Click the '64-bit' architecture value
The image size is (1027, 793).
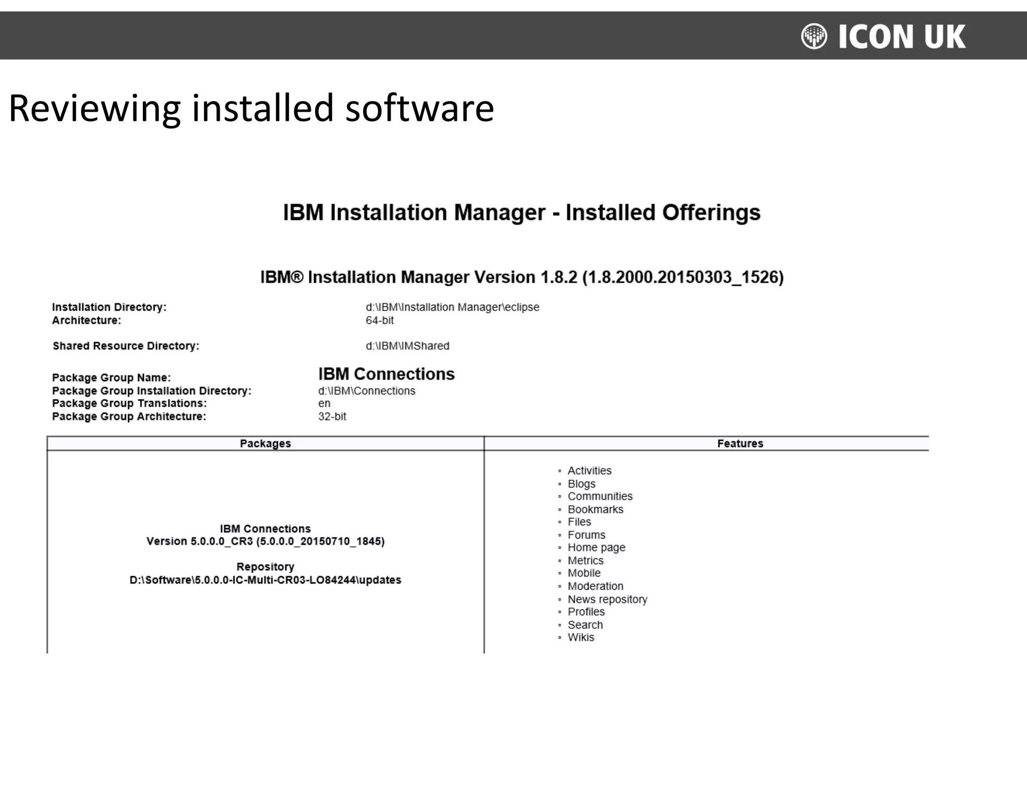380,320
